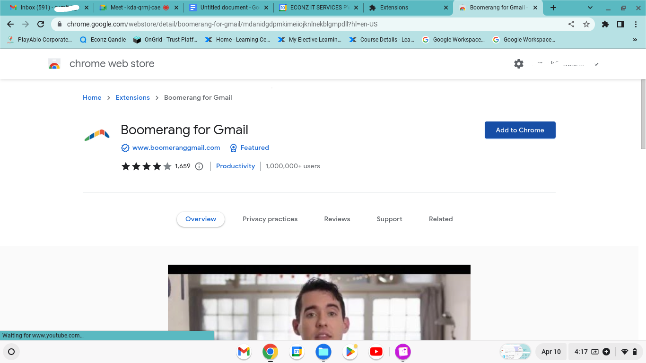Close the Extensions browser tab

coord(446,8)
